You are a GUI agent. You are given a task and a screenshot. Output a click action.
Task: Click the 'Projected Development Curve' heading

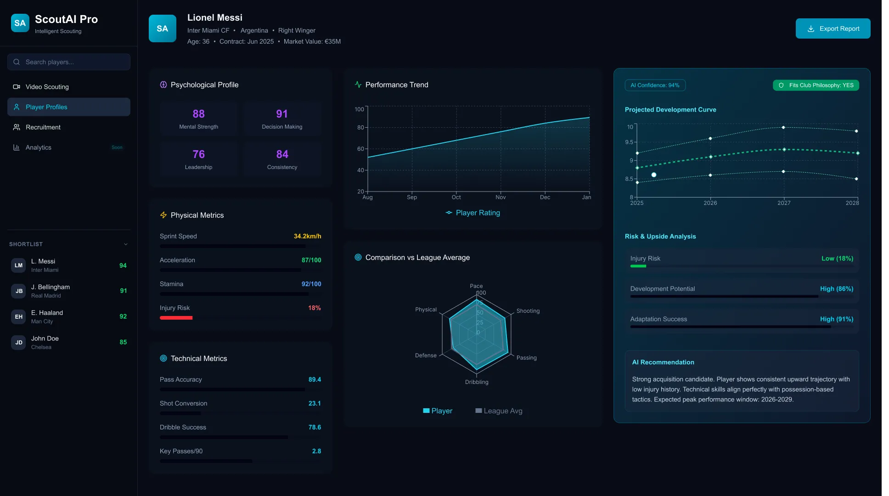pos(670,110)
